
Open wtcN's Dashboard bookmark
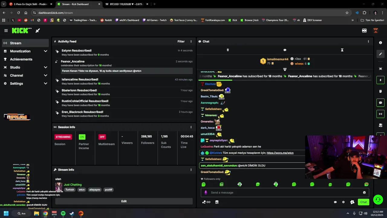click(x=127, y=20)
